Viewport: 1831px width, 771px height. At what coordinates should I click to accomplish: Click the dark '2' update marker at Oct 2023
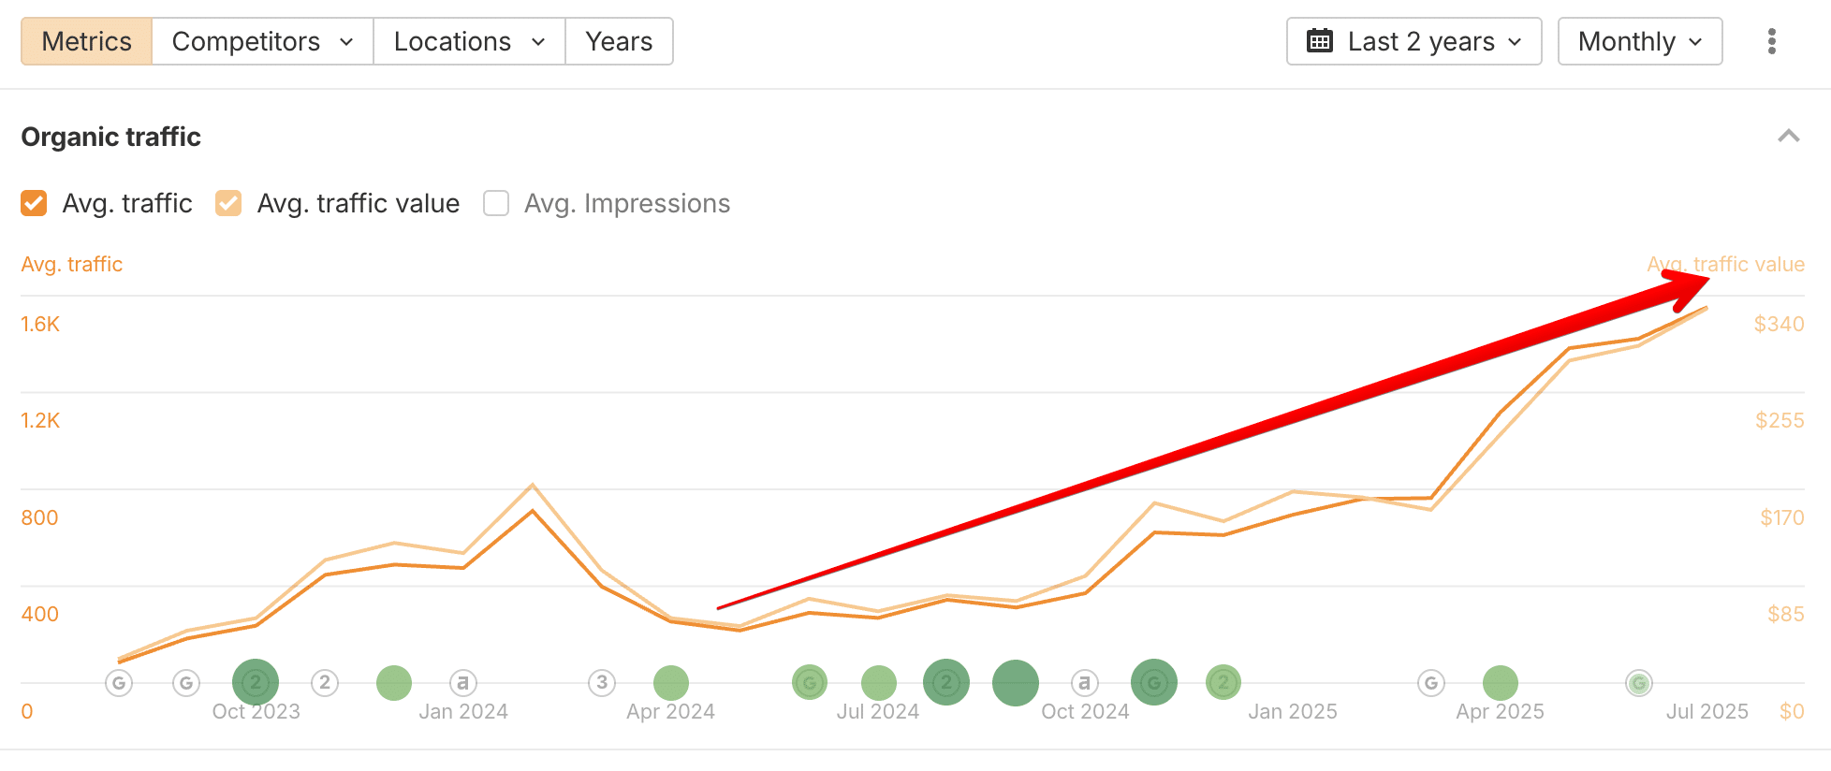pos(255,682)
